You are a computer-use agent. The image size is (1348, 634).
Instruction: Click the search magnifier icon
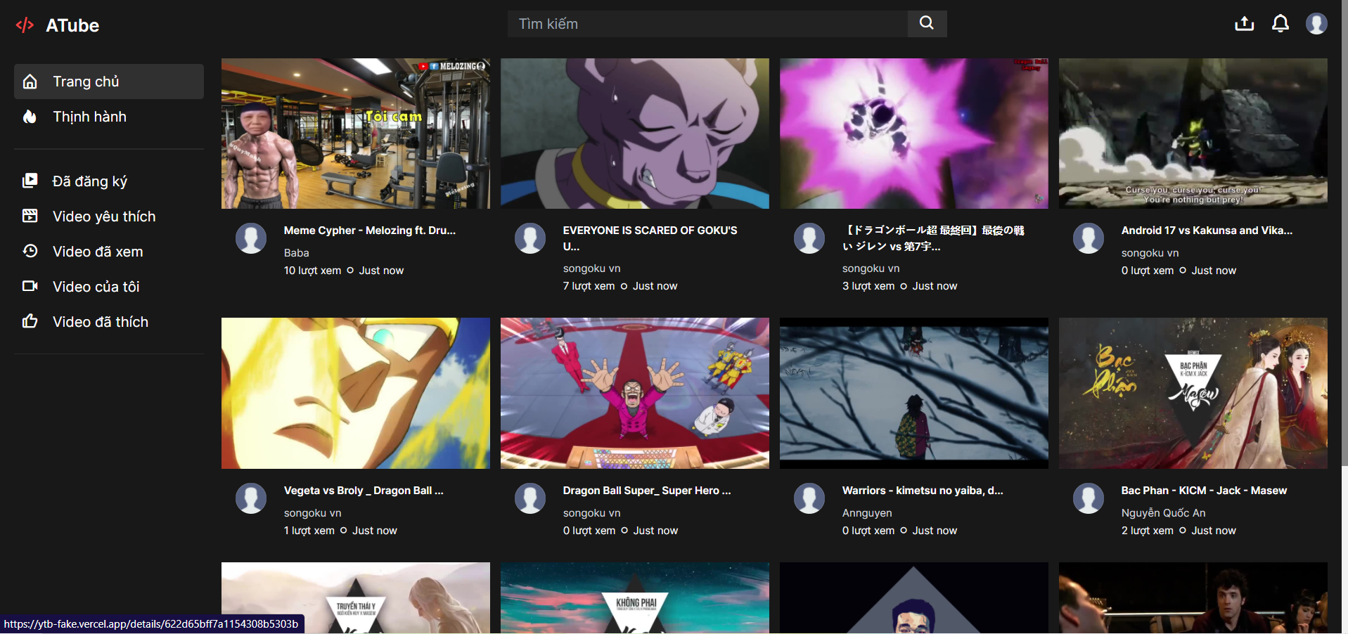click(x=926, y=23)
